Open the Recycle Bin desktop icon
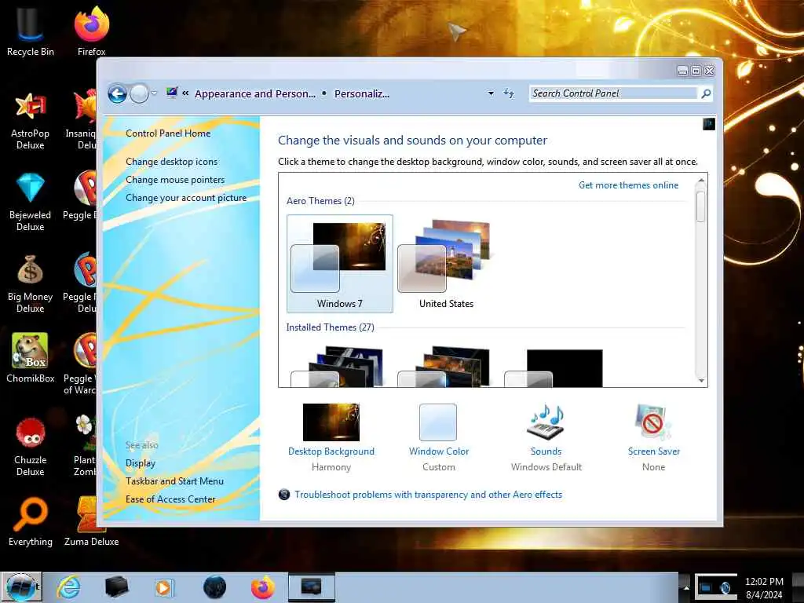The height and width of the screenshot is (603, 804). pyautogui.click(x=31, y=31)
